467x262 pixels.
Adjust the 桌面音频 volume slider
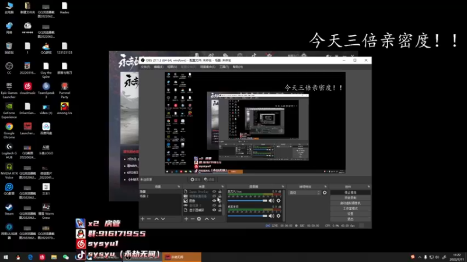[x=248, y=216]
